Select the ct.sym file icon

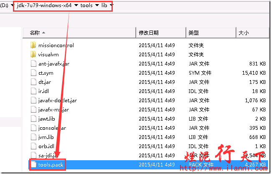pos(33,73)
